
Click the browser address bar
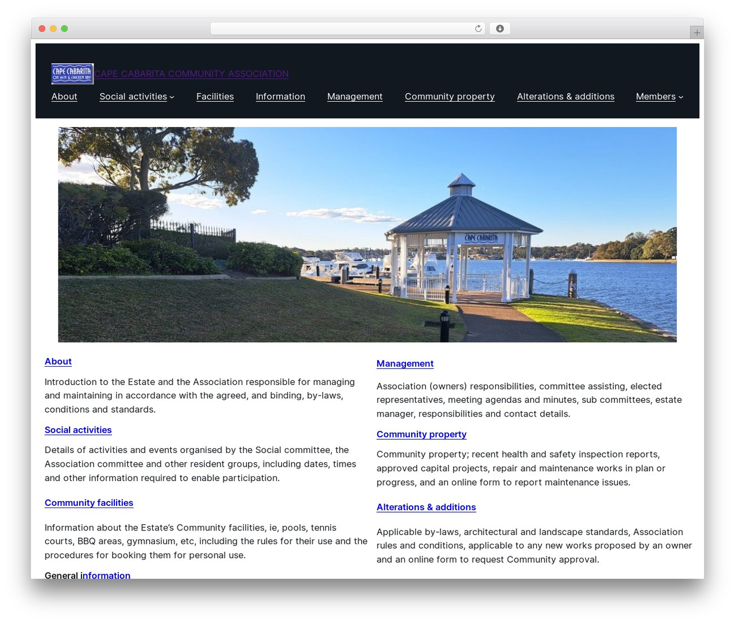click(347, 29)
